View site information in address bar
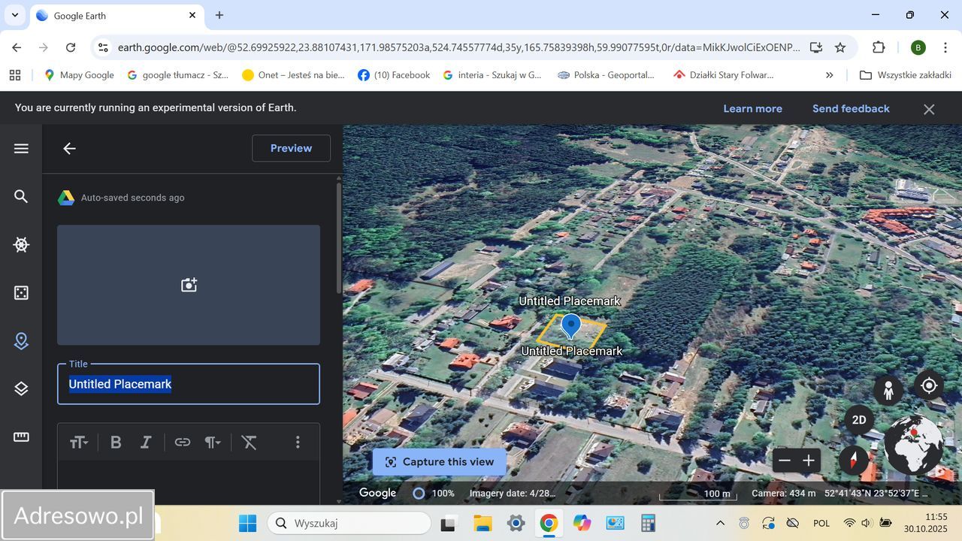This screenshot has height=541, width=962. pos(103,47)
